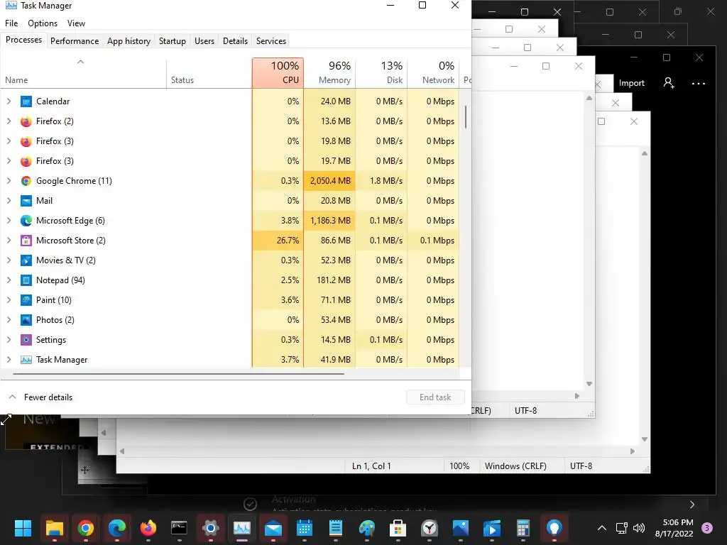Show hidden tray icons chevron
Viewport: 727px width, 545px height.
602,528
